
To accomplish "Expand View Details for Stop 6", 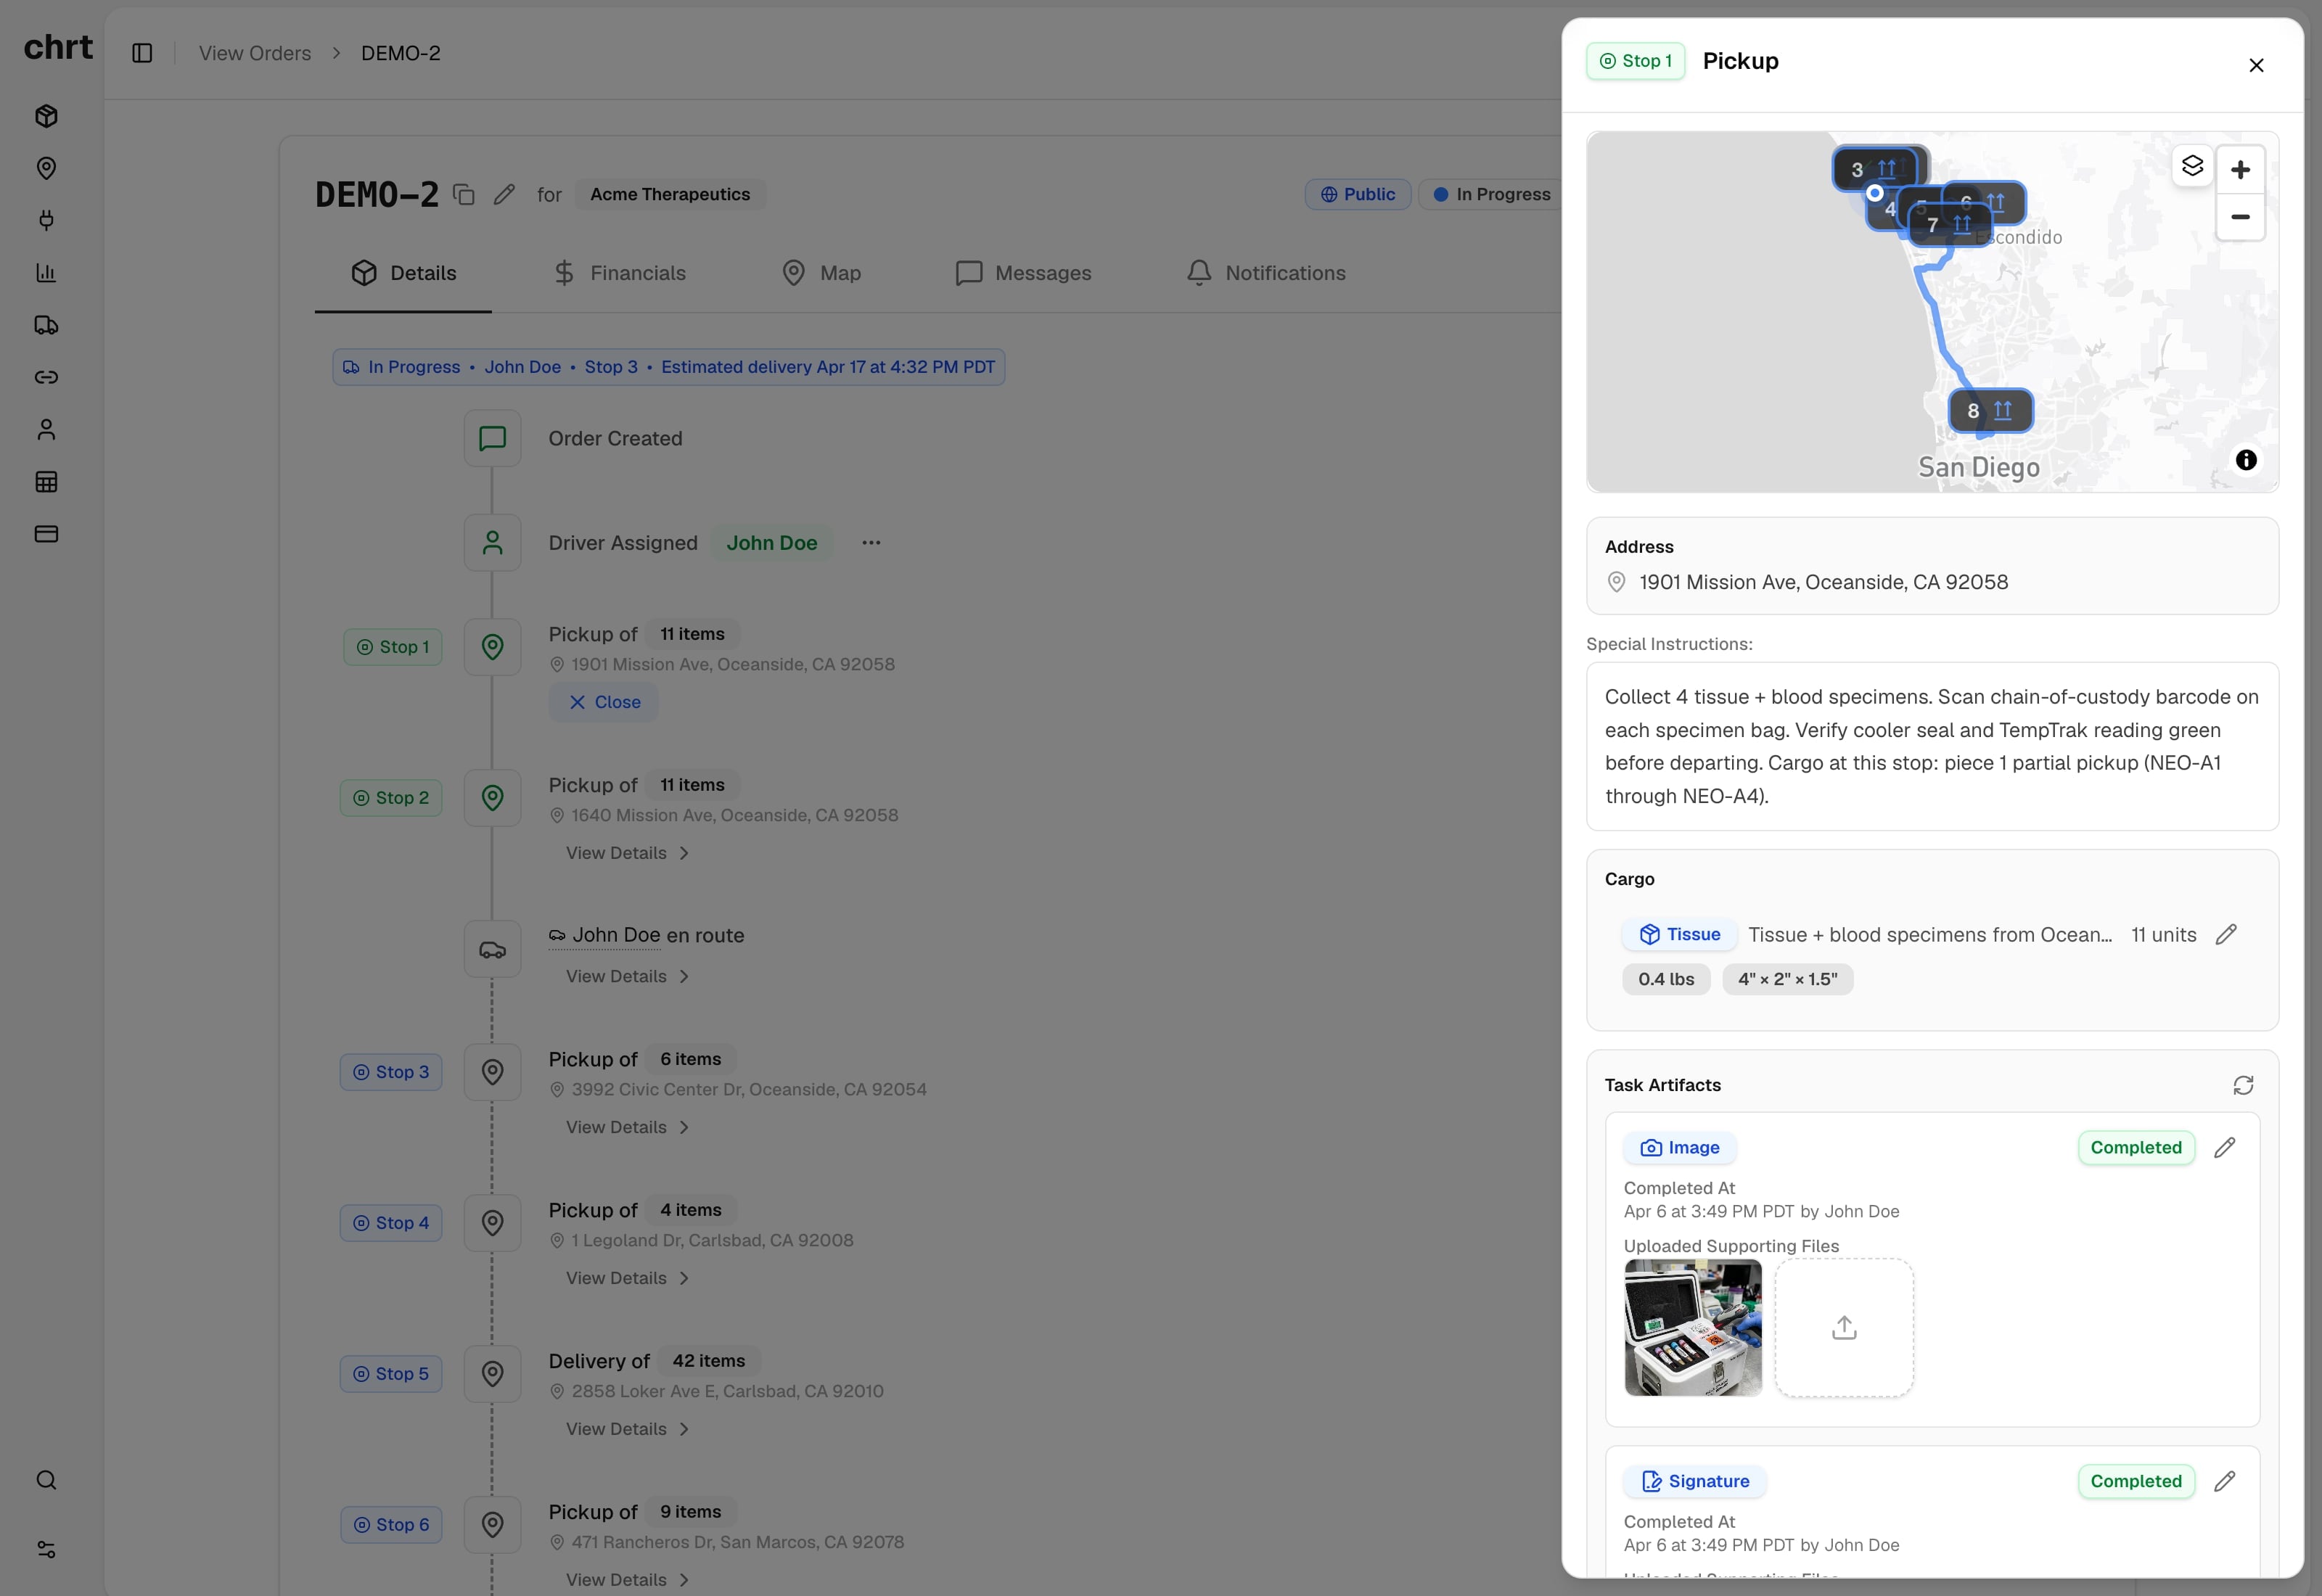I will (627, 1580).
